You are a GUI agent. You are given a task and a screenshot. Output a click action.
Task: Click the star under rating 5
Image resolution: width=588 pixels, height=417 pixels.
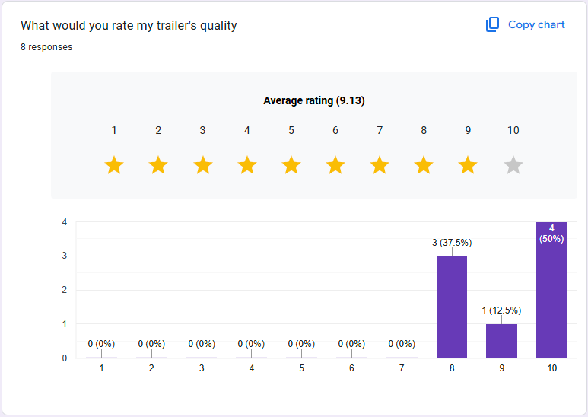(x=291, y=165)
